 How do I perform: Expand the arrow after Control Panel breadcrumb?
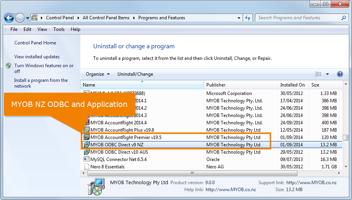[x=78, y=18]
